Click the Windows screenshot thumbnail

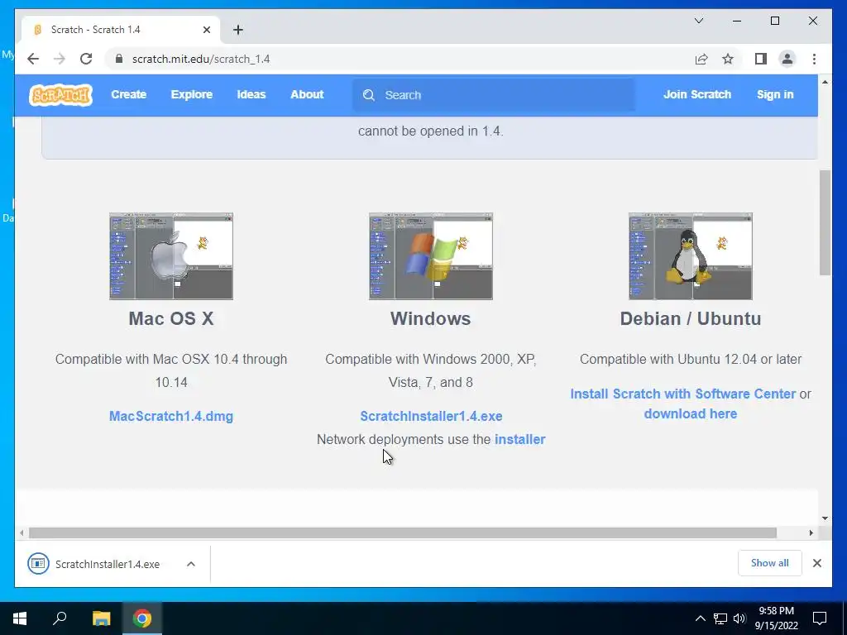[430, 256]
